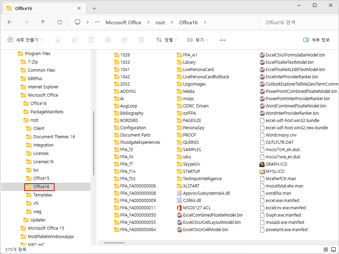Select the ADDINS folder icon
Screen dimensions: 339x254
point(117,91)
